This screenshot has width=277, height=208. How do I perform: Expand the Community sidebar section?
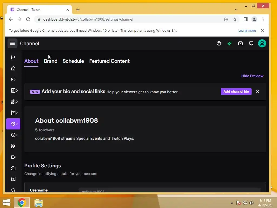[14, 102]
